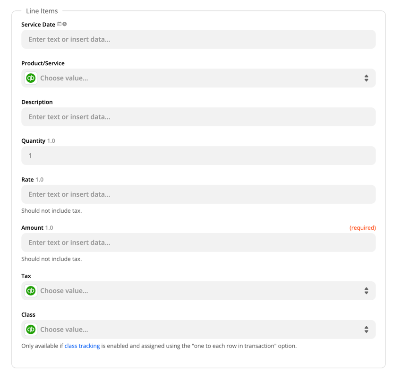The image size is (401, 374).
Task: Click the QuickBooks logo in Product/Service field
Action: tap(30, 78)
